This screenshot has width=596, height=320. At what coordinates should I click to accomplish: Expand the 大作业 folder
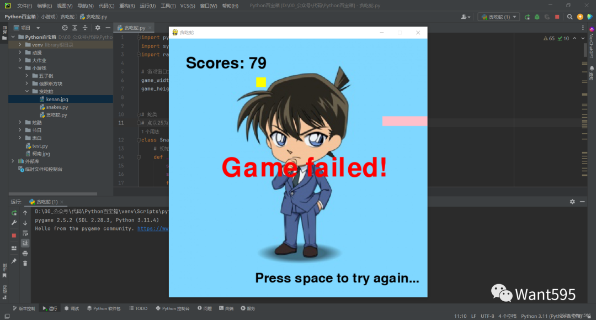20,60
